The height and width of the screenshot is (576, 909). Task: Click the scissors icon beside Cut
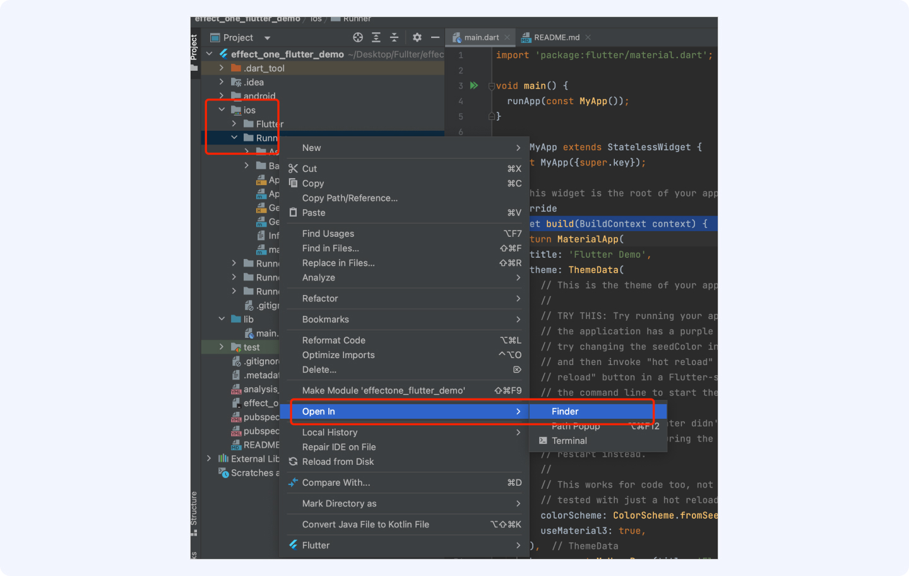tap(293, 169)
